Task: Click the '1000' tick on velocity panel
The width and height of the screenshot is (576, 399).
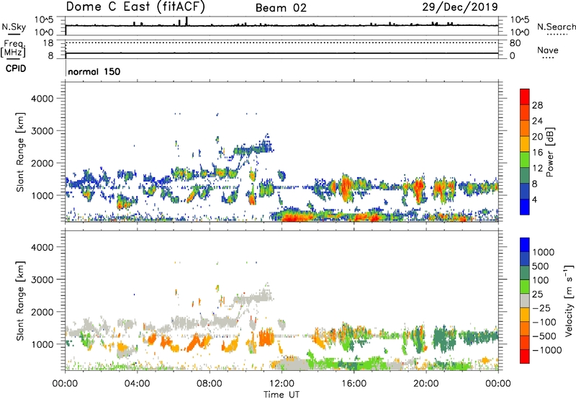Action: pyautogui.click(x=42, y=344)
